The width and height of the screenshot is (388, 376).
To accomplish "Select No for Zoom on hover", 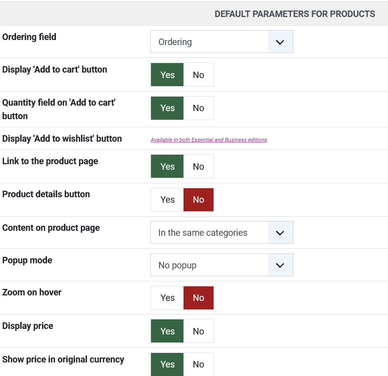I will [198, 298].
